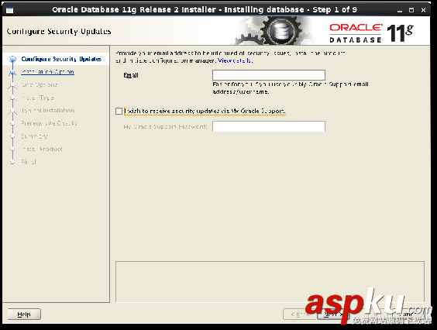The image size is (437, 330).
Task: Select the Configure Security Updates step
Action: tap(61, 59)
